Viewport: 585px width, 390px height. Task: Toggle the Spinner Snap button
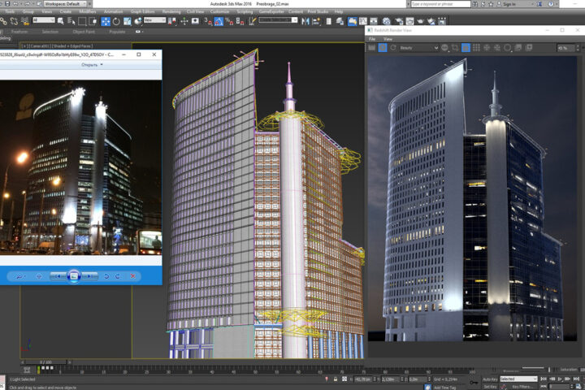(x=240, y=22)
